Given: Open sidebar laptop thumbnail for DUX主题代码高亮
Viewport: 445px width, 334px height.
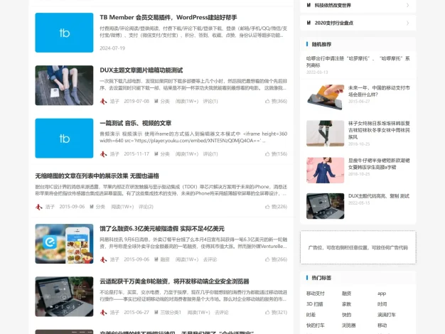Looking at the screenshot, I should (x=326, y=206).
